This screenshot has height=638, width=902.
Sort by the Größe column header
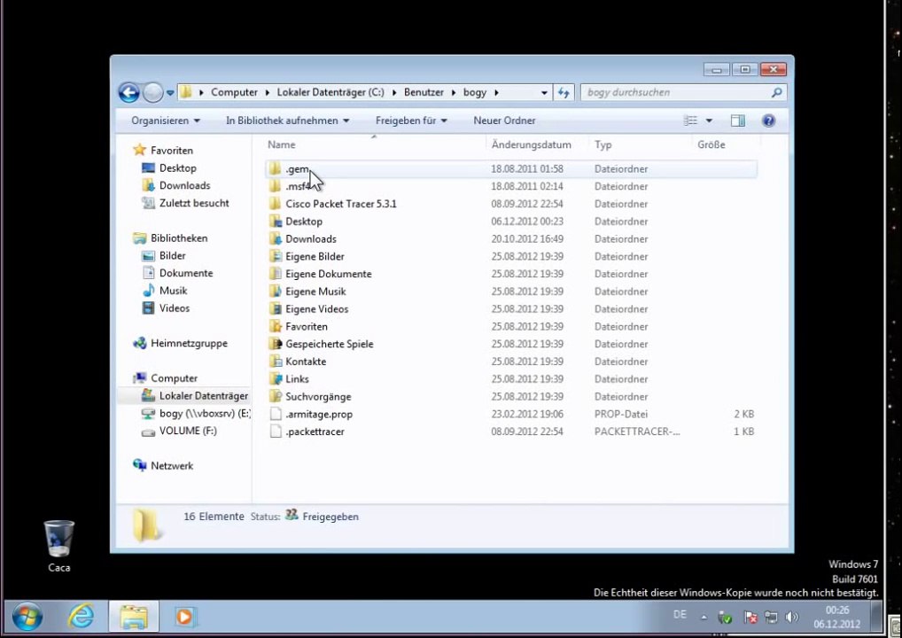click(x=711, y=144)
